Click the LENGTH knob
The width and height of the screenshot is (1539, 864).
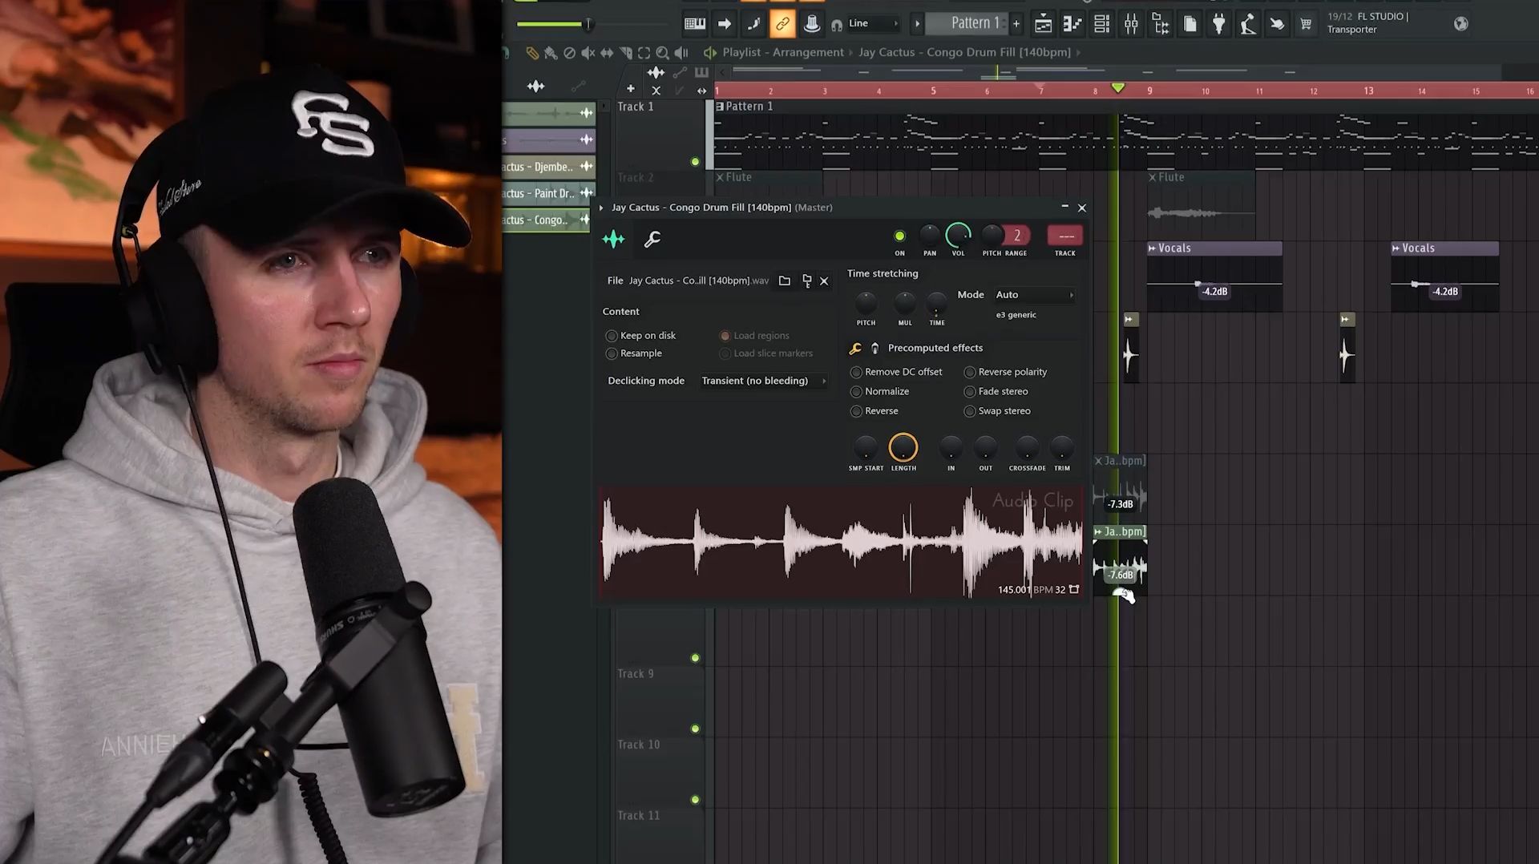(x=903, y=448)
